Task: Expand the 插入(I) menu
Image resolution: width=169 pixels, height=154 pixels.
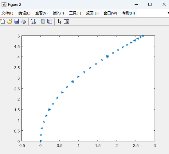Action: click(x=58, y=13)
